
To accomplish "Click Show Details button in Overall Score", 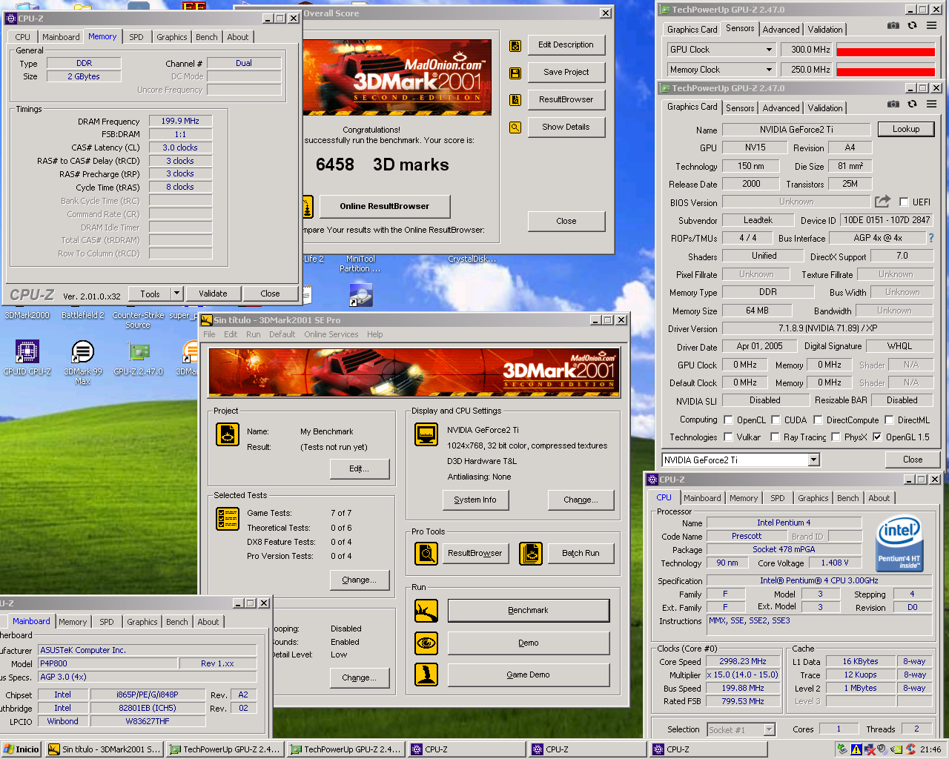I will (x=566, y=127).
